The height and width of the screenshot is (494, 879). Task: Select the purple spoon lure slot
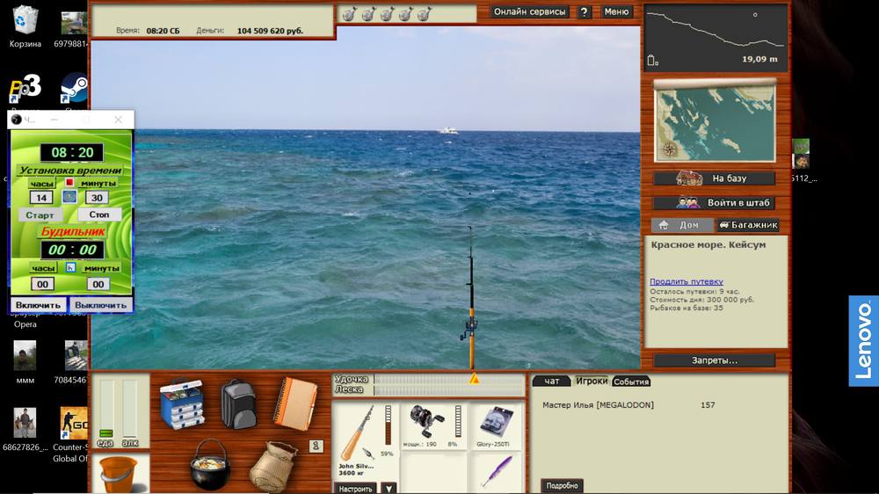[x=496, y=472]
